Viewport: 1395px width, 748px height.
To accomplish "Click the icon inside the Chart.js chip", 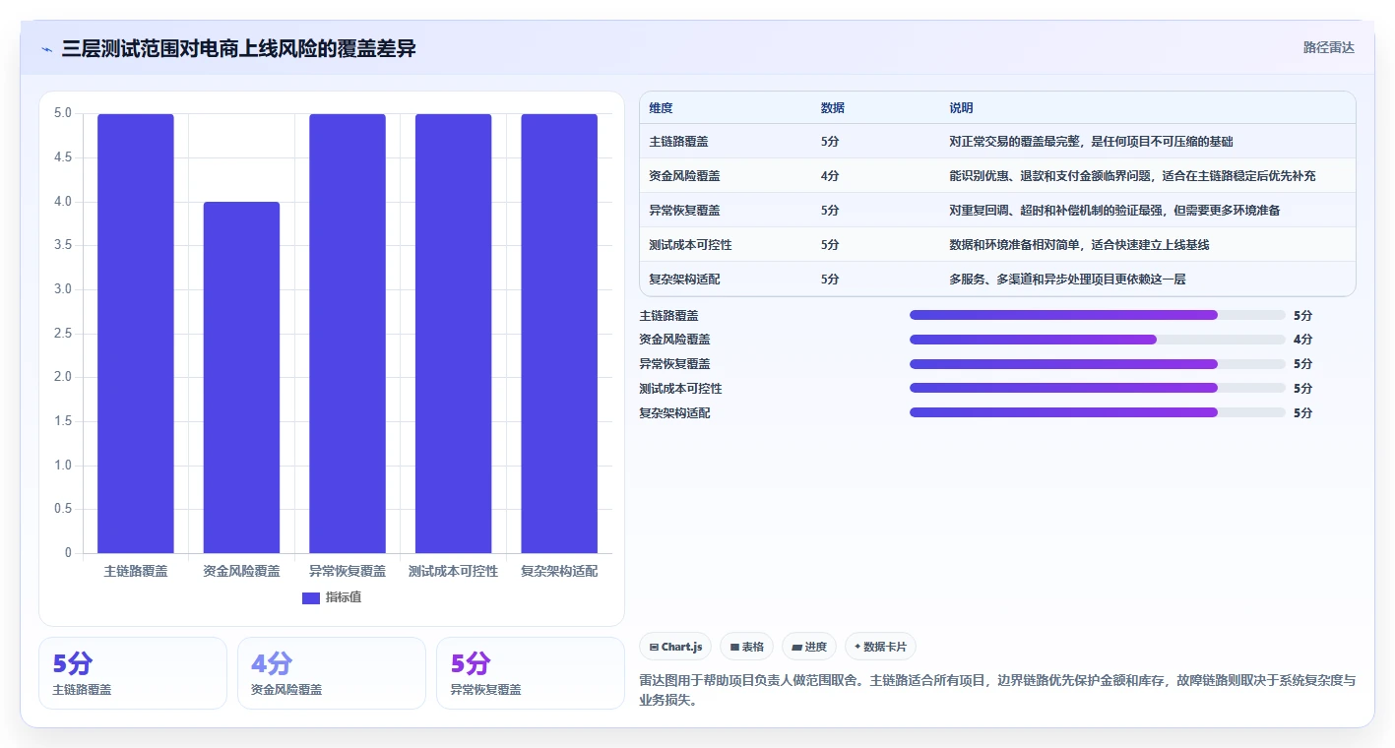I will (654, 647).
